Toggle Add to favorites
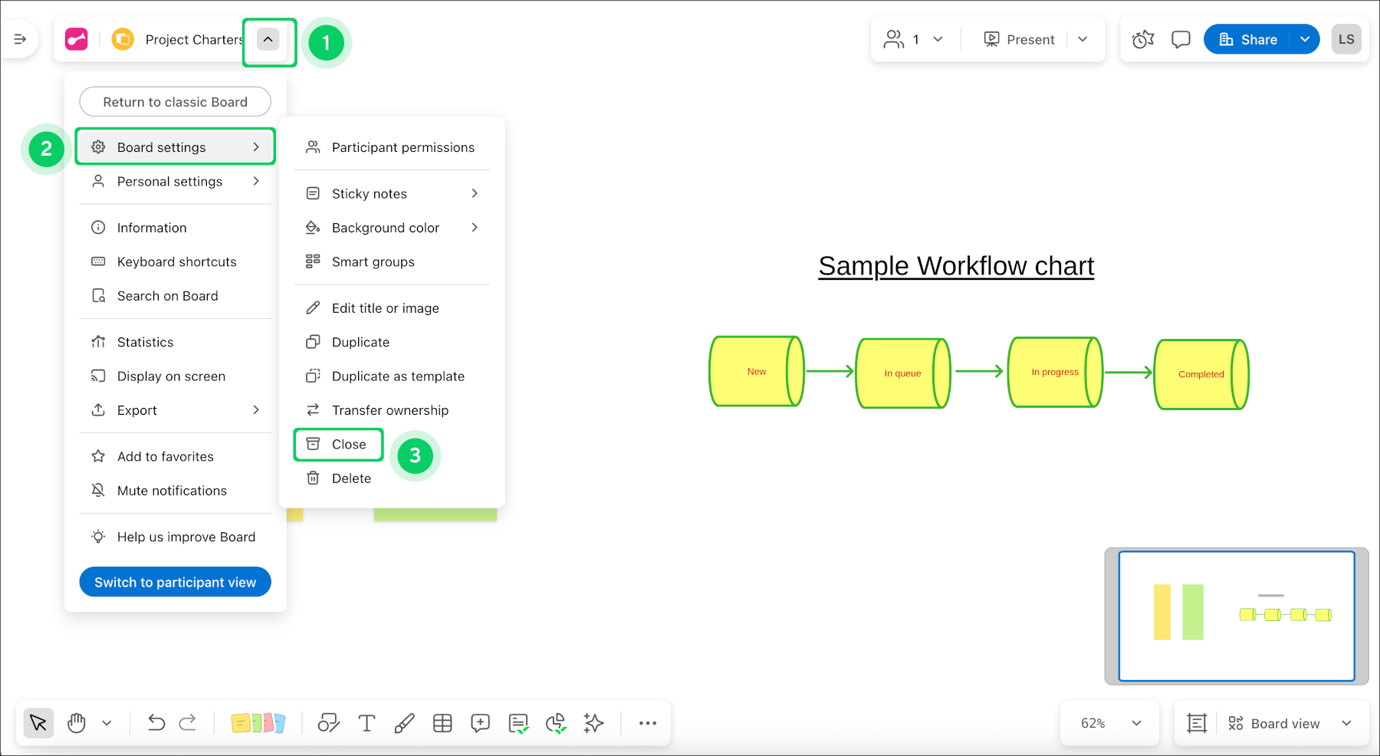 165,457
